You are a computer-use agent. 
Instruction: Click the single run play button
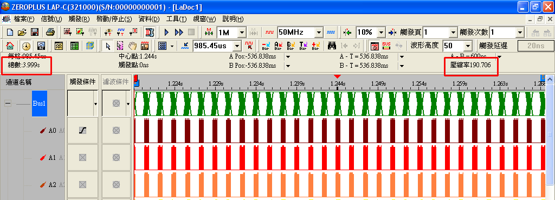[x=167, y=33]
